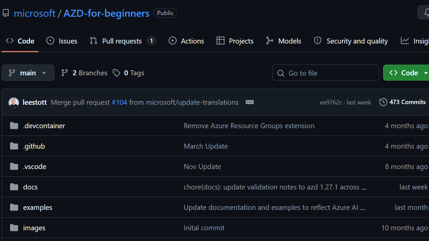The width and height of the screenshot is (429, 241).
Task: Open the examples folder
Action: pyautogui.click(x=38, y=207)
